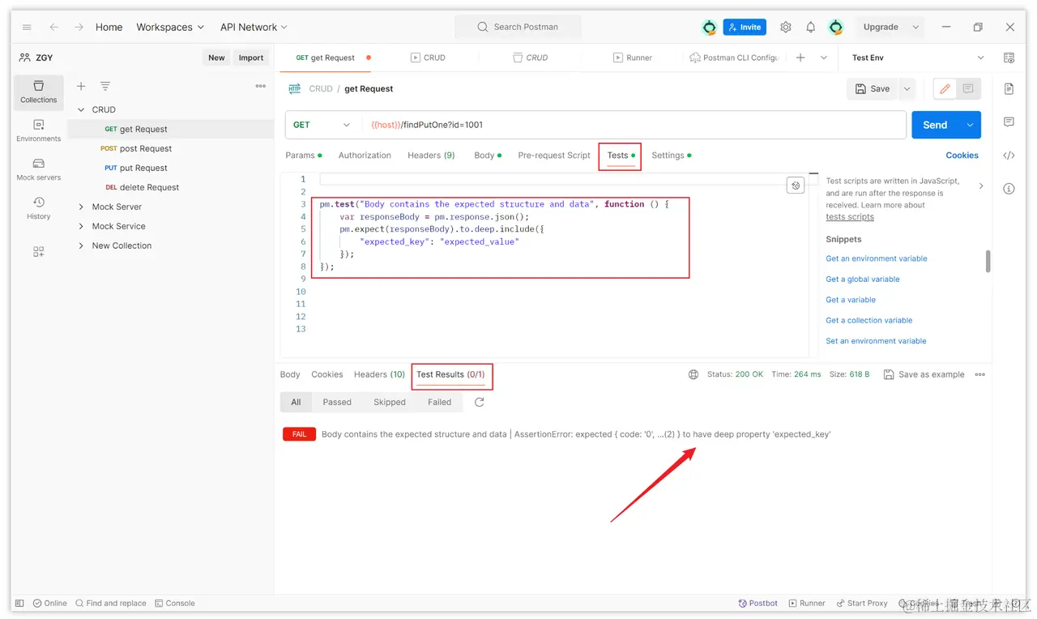
Task: Open the Test Env environment selector
Action: click(918, 58)
